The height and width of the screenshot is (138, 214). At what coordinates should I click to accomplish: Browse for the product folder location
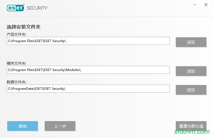pyautogui.click(x=191, y=42)
